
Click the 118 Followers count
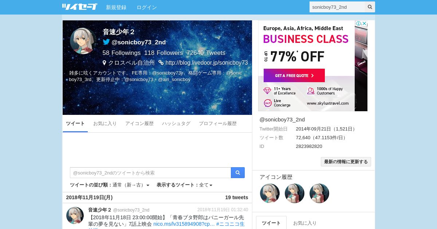[164, 53]
